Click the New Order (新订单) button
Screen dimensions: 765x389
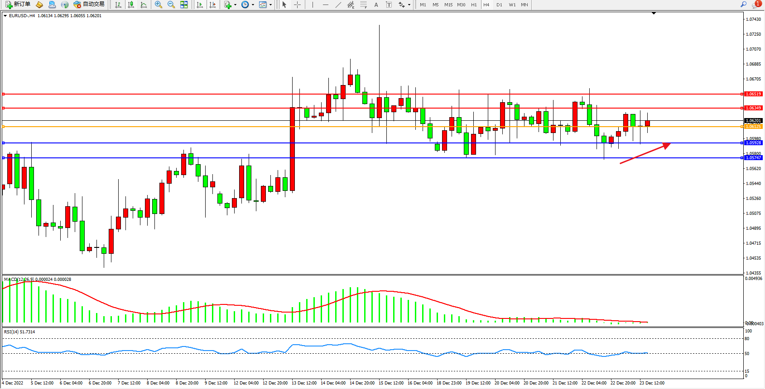coord(18,5)
